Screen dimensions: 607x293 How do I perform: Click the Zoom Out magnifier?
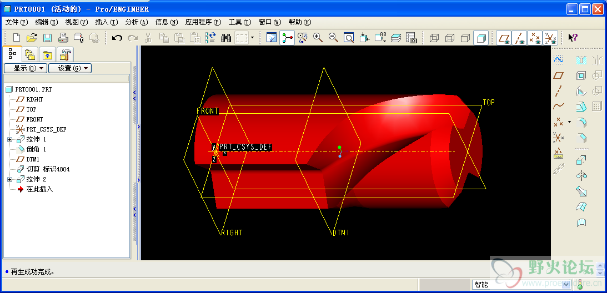[333, 38]
